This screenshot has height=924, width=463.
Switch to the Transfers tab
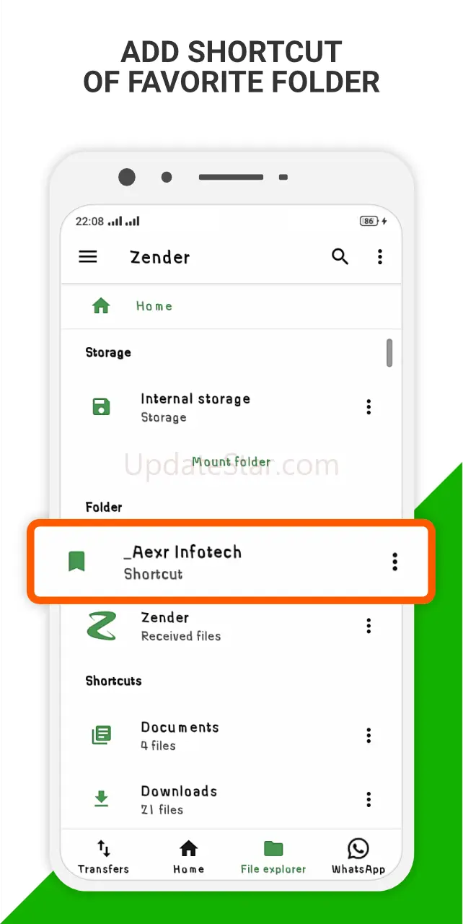(x=103, y=856)
